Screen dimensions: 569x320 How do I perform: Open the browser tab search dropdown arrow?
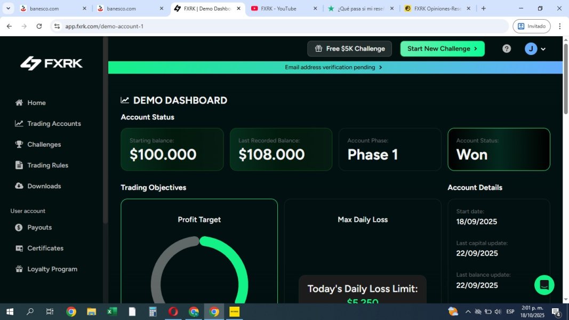coord(8,9)
